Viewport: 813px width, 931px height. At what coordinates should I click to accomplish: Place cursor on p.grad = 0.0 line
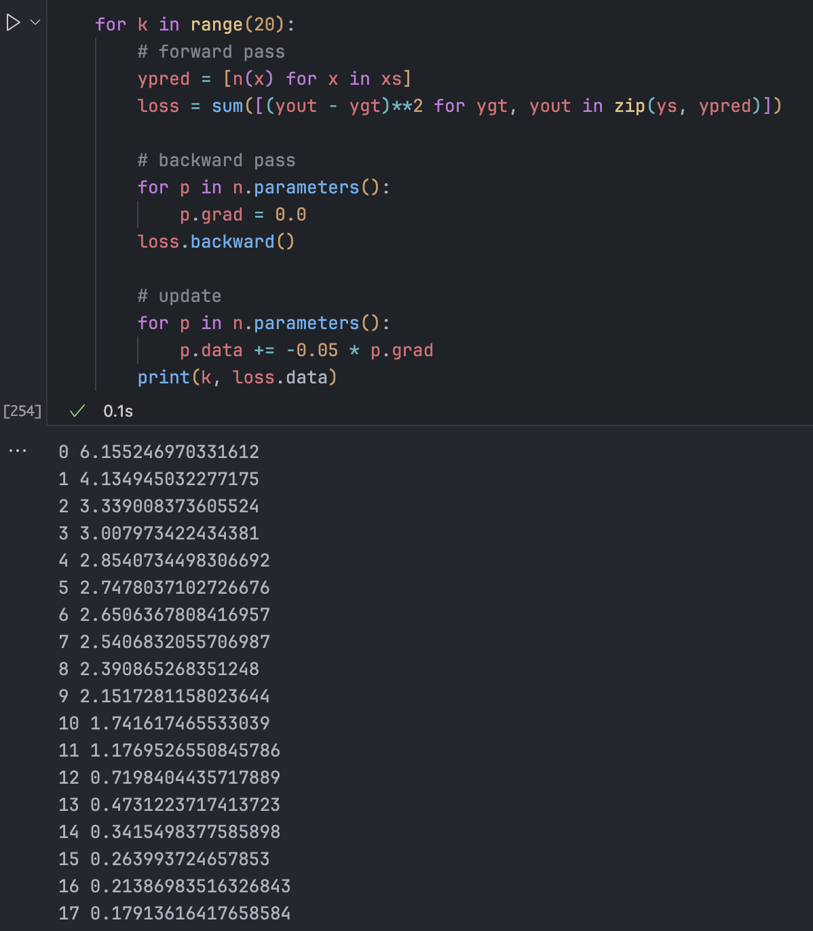click(242, 215)
